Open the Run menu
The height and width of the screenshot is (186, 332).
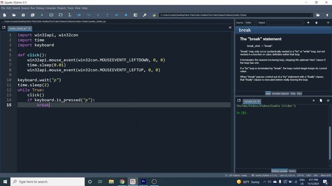33,8
